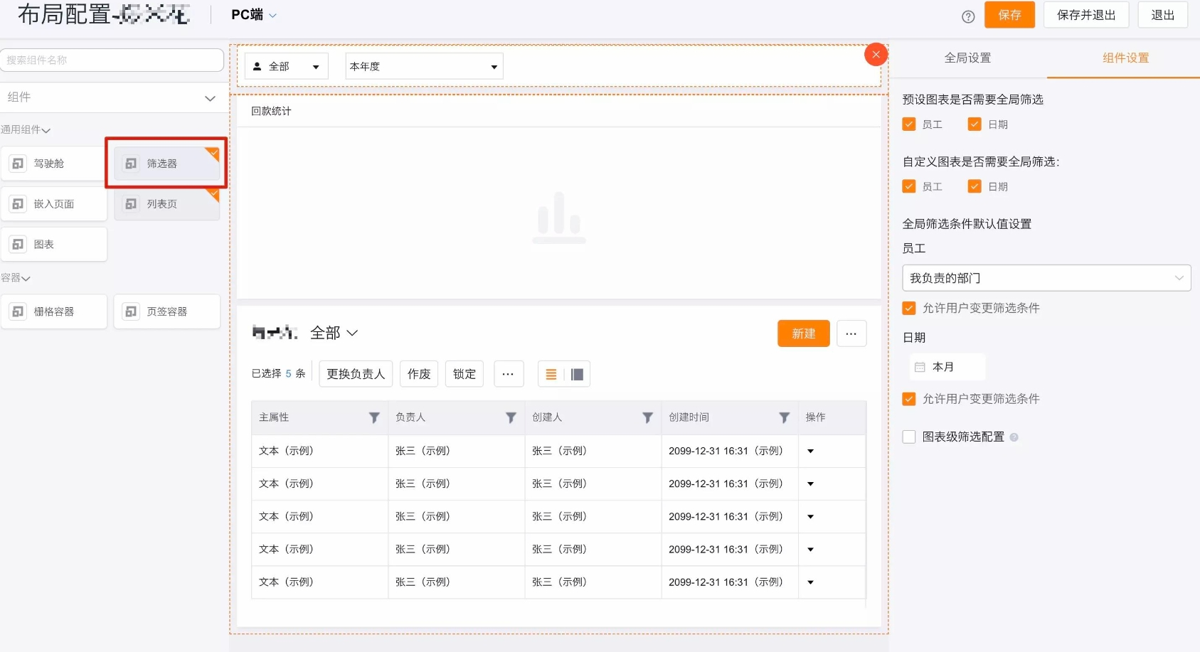This screenshot has height=652, width=1200.
Task: Toggle custom chart 员工 filter checkbox
Action: [909, 186]
